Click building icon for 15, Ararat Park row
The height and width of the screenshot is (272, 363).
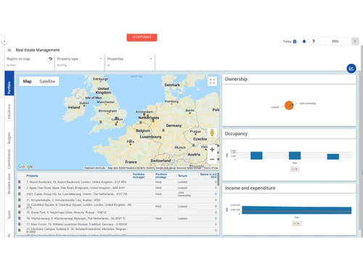tap(20, 213)
